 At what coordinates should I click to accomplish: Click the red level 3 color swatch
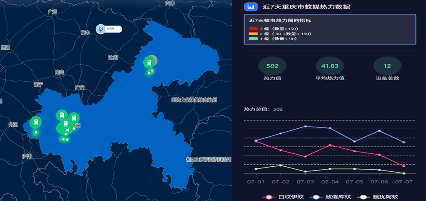(x=253, y=29)
